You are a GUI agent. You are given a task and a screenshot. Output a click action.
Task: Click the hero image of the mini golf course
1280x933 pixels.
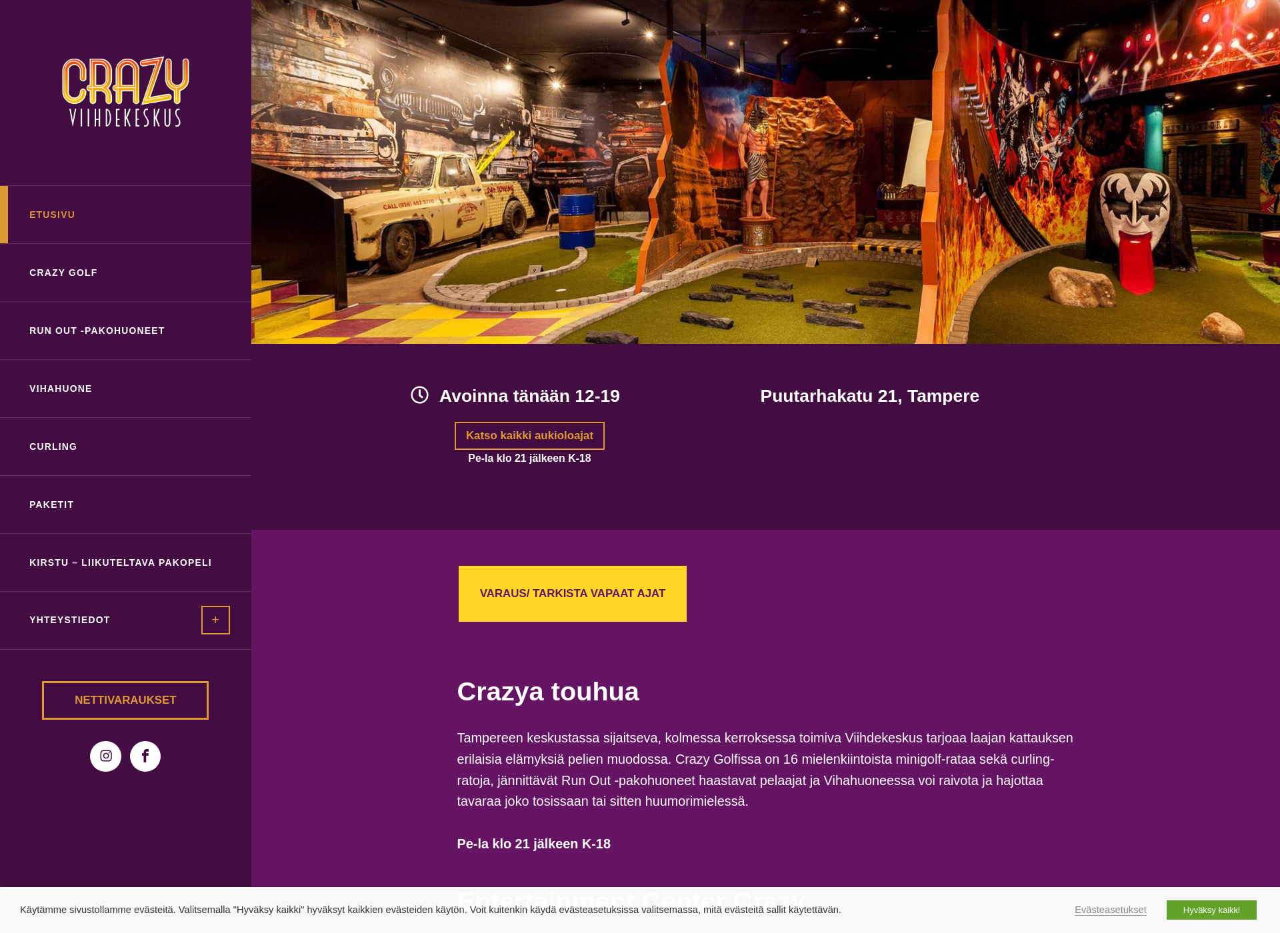(x=765, y=172)
